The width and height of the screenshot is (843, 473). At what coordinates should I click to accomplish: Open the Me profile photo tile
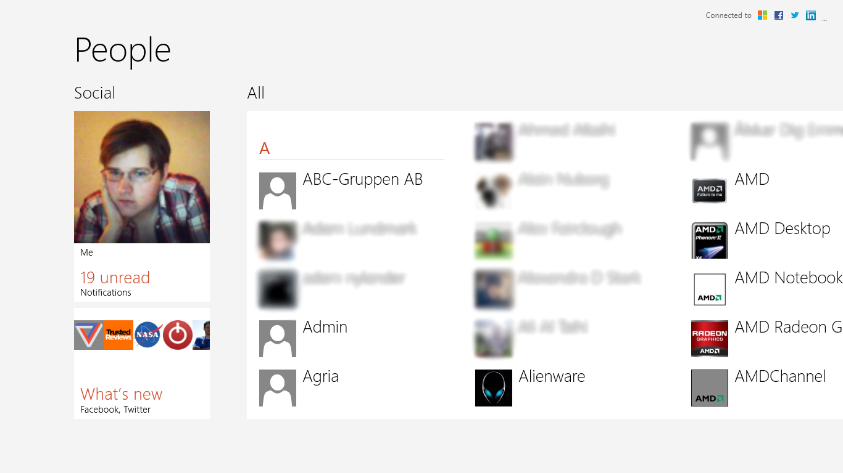142,177
